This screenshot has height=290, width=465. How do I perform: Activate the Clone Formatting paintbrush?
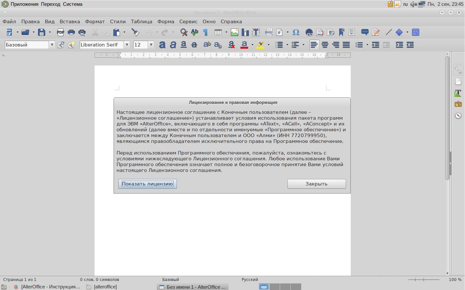[x=135, y=32]
